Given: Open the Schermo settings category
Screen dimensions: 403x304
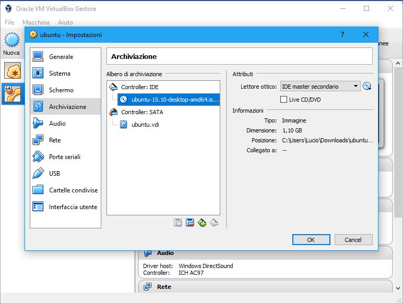Looking at the screenshot, I should tap(65, 90).
